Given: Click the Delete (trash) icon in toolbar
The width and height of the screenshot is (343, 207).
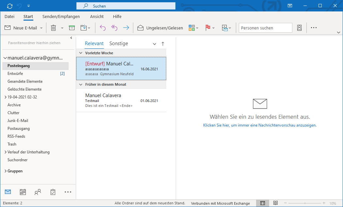Looking at the screenshot, I should pyautogui.click(x=53, y=28).
